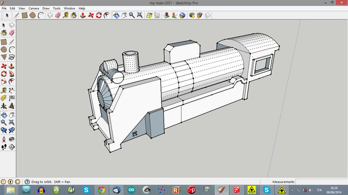
Task: Activate Zoom Extents in the horizontal toolbar
Action: 140,15
